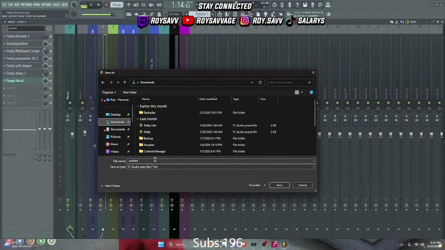Open the microphone one-click recording icon
Image resolution: width=445 pixels, height=250 pixels.
pos(290,5)
